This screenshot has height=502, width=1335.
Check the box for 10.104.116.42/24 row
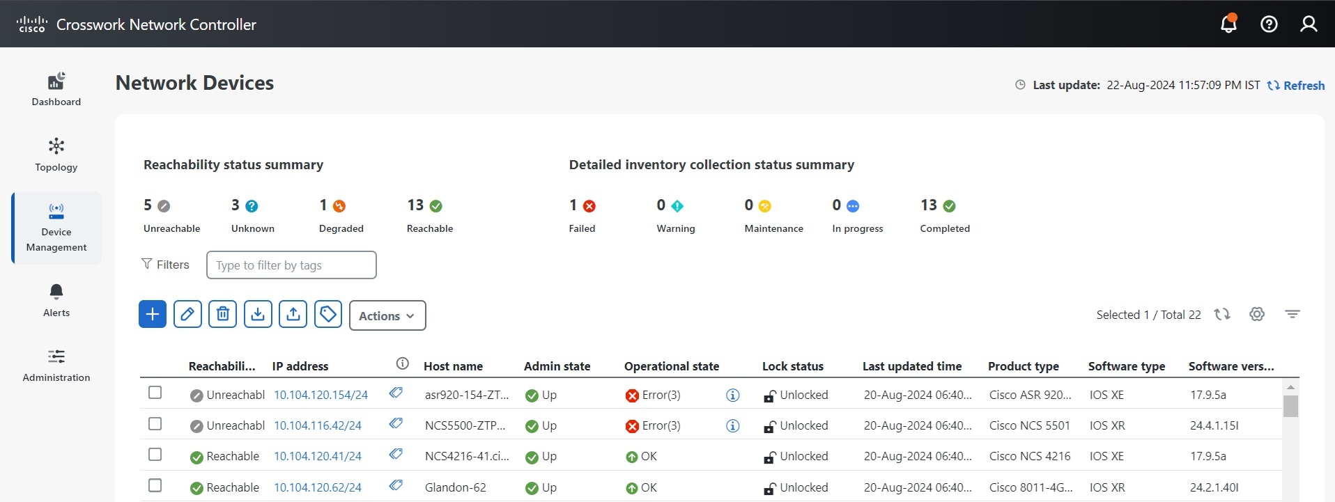coord(155,423)
